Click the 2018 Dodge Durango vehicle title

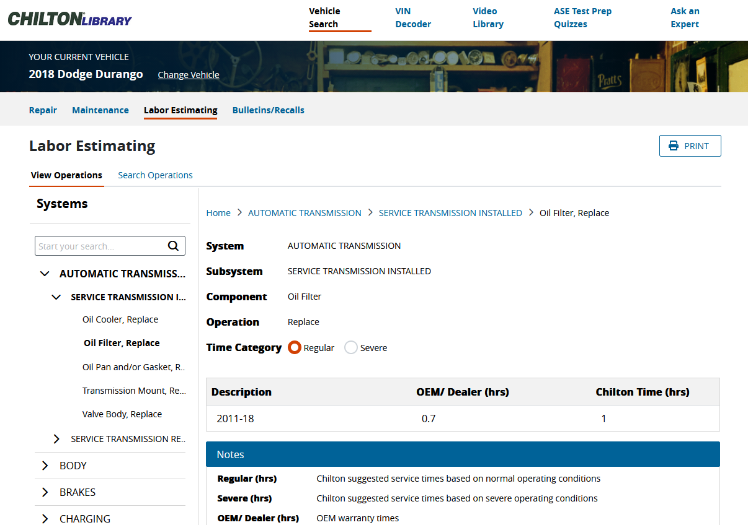click(x=86, y=74)
